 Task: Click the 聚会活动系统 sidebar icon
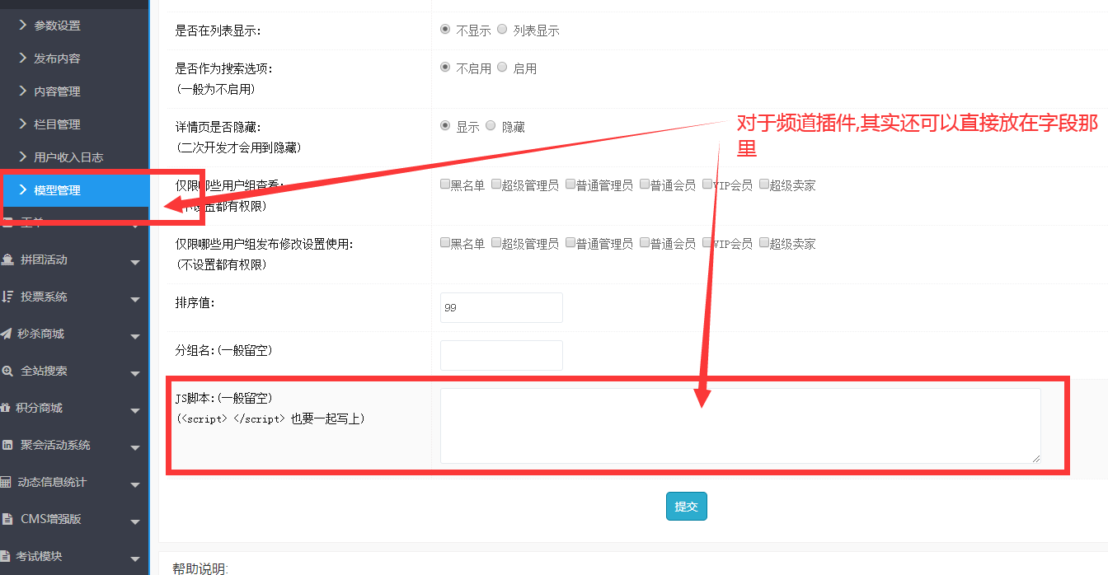coord(7,445)
